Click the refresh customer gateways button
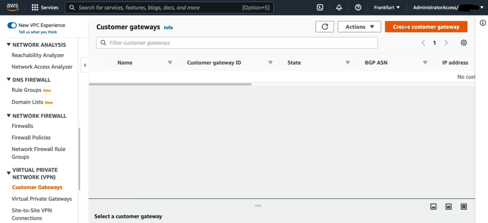 point(325,27)
